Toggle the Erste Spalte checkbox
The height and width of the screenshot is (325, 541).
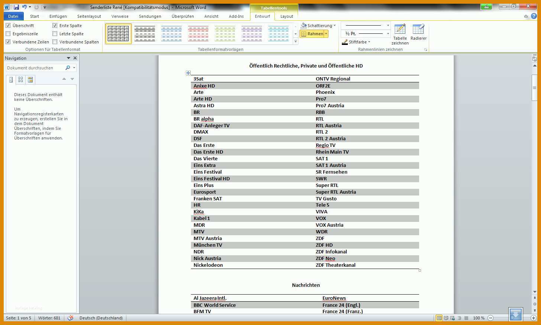coord(55,26)
